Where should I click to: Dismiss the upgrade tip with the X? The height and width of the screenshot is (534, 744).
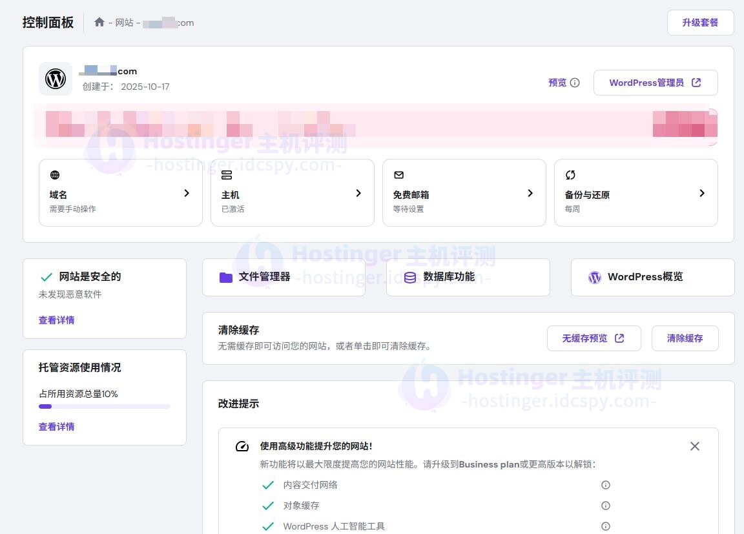click(x=694, y=446)
